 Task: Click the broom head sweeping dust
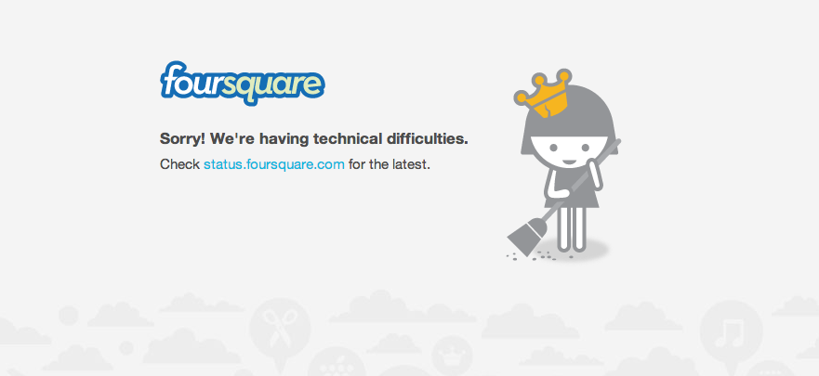pyautogui.click(x=527, y=237)
